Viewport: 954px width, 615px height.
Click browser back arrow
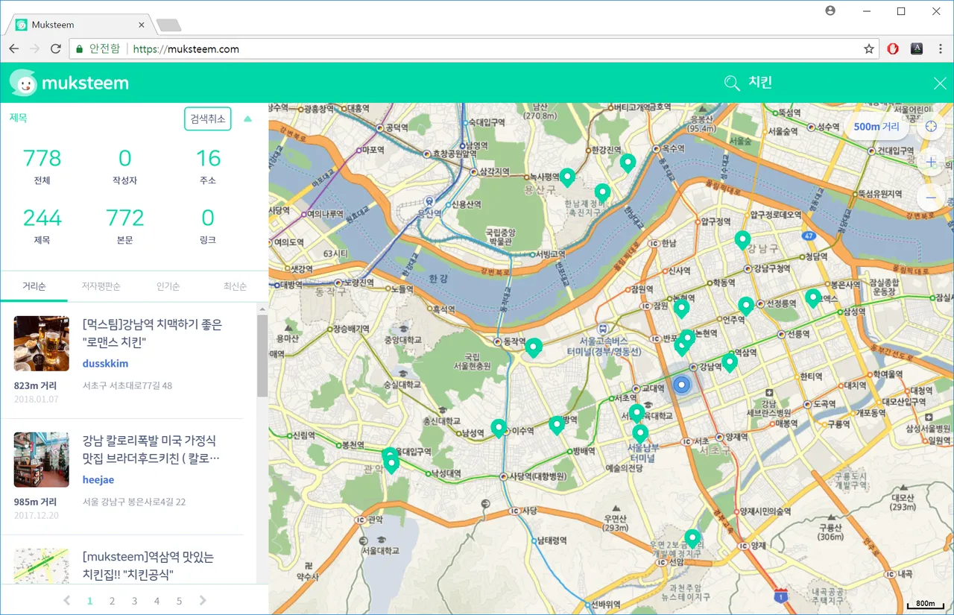(13, 48)
